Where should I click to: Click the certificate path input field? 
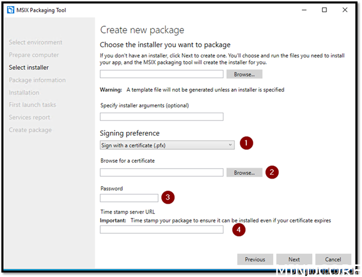(x=162, y=172)
